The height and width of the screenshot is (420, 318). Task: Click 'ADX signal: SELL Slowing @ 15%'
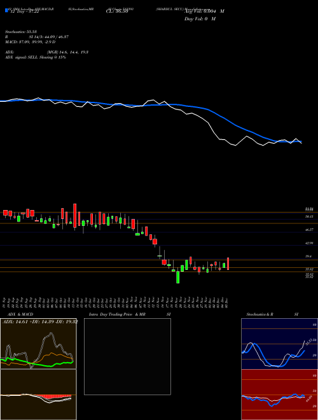pos(36,57)
